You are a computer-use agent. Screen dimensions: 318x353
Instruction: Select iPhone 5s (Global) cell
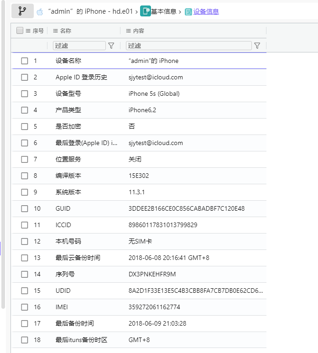click(154, 93)
